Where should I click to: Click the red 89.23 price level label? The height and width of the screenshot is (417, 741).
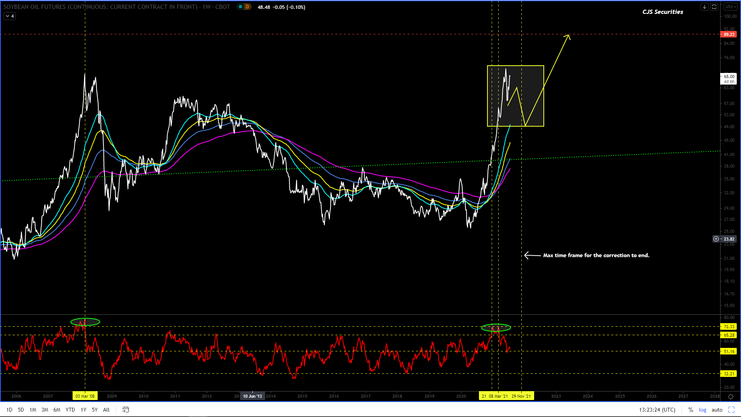coord(729,34)
